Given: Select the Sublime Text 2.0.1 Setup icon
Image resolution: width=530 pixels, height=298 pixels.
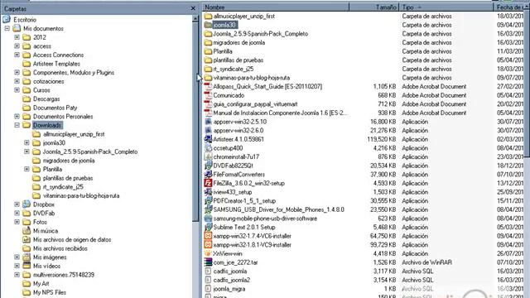Looking at the screenshot, I should (208, 227).
